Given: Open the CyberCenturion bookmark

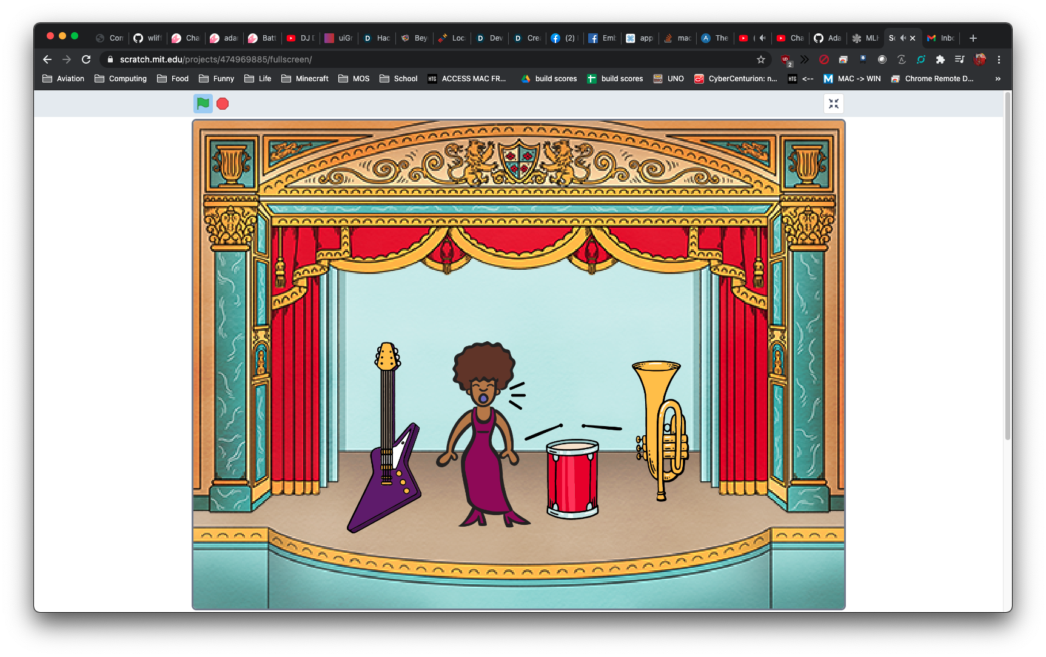Looking at the screenshot, I should tap(736, 79).
